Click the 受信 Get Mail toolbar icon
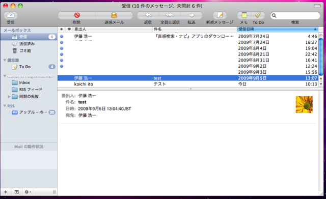This screenshot has width=326, height=199. (11, 15)
